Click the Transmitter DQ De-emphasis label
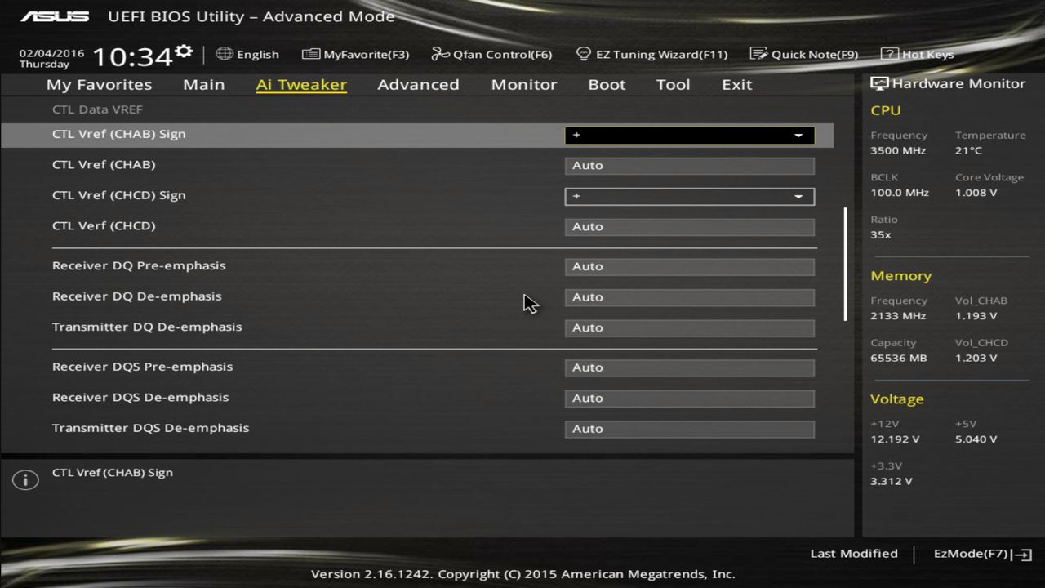This screenshot has height=588, width=1045. point(147,327)
